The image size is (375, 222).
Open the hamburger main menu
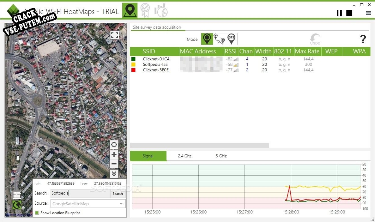tap(369, 13)
